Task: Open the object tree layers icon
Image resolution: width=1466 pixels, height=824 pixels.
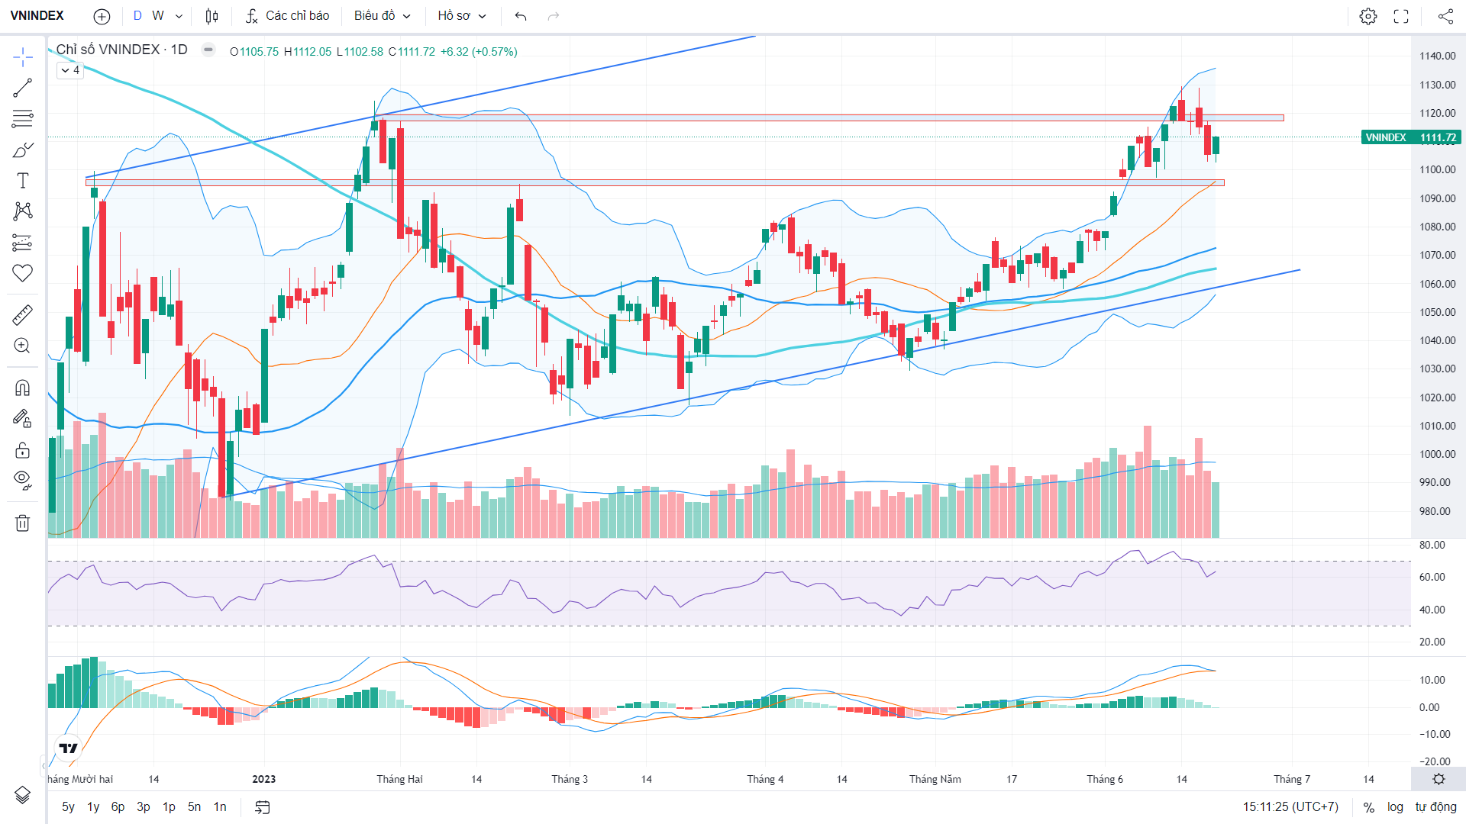Action: point(23,795)
